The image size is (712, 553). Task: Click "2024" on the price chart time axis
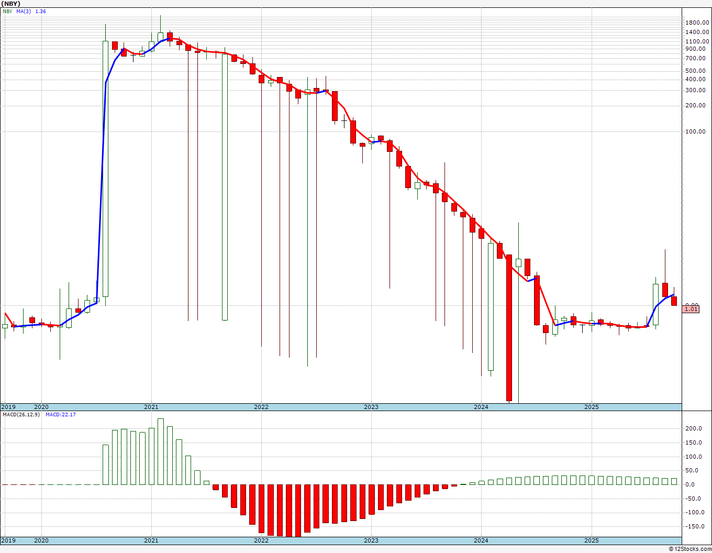[x=481, y=407]
